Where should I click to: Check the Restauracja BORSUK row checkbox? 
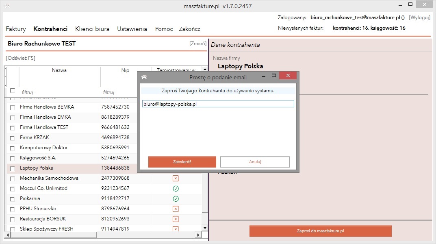[x=12, y=219]
